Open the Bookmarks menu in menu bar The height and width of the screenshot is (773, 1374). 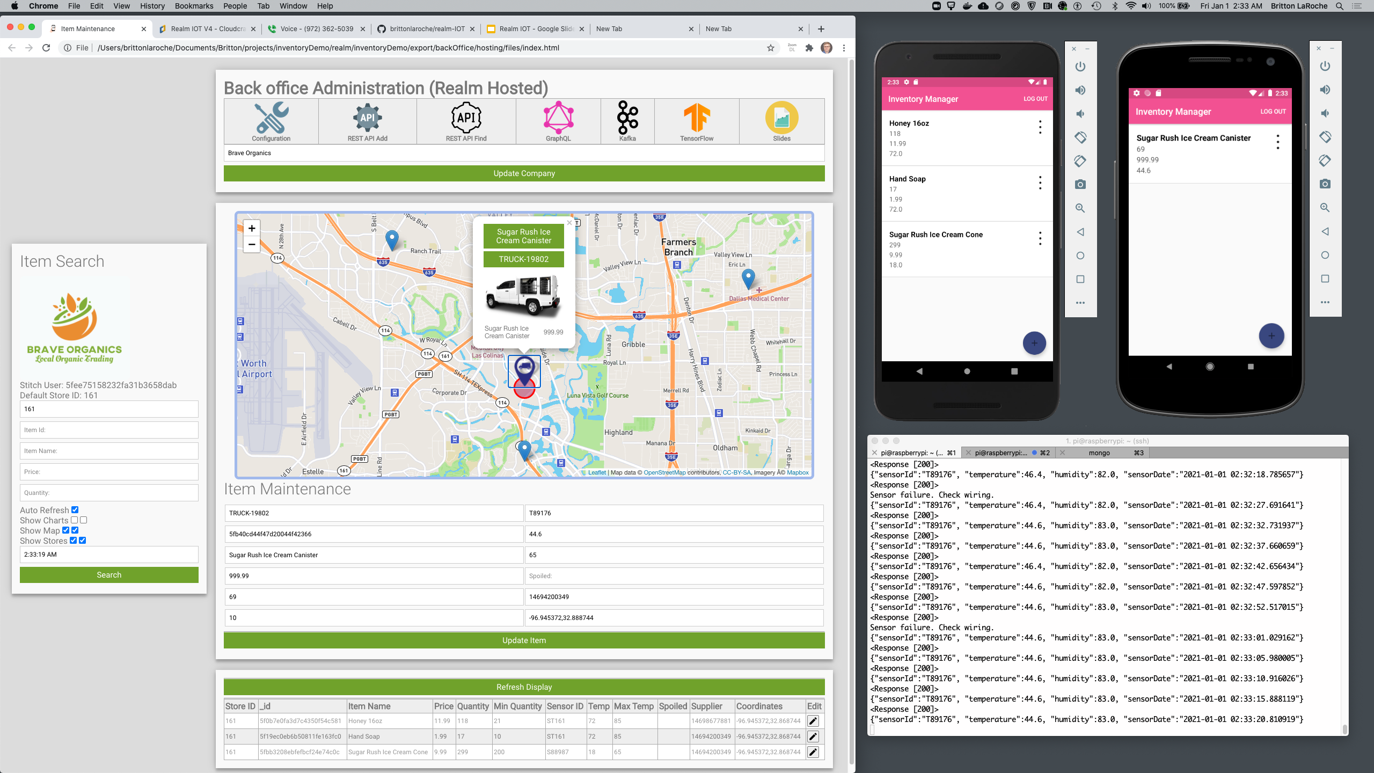click(194, 6)
